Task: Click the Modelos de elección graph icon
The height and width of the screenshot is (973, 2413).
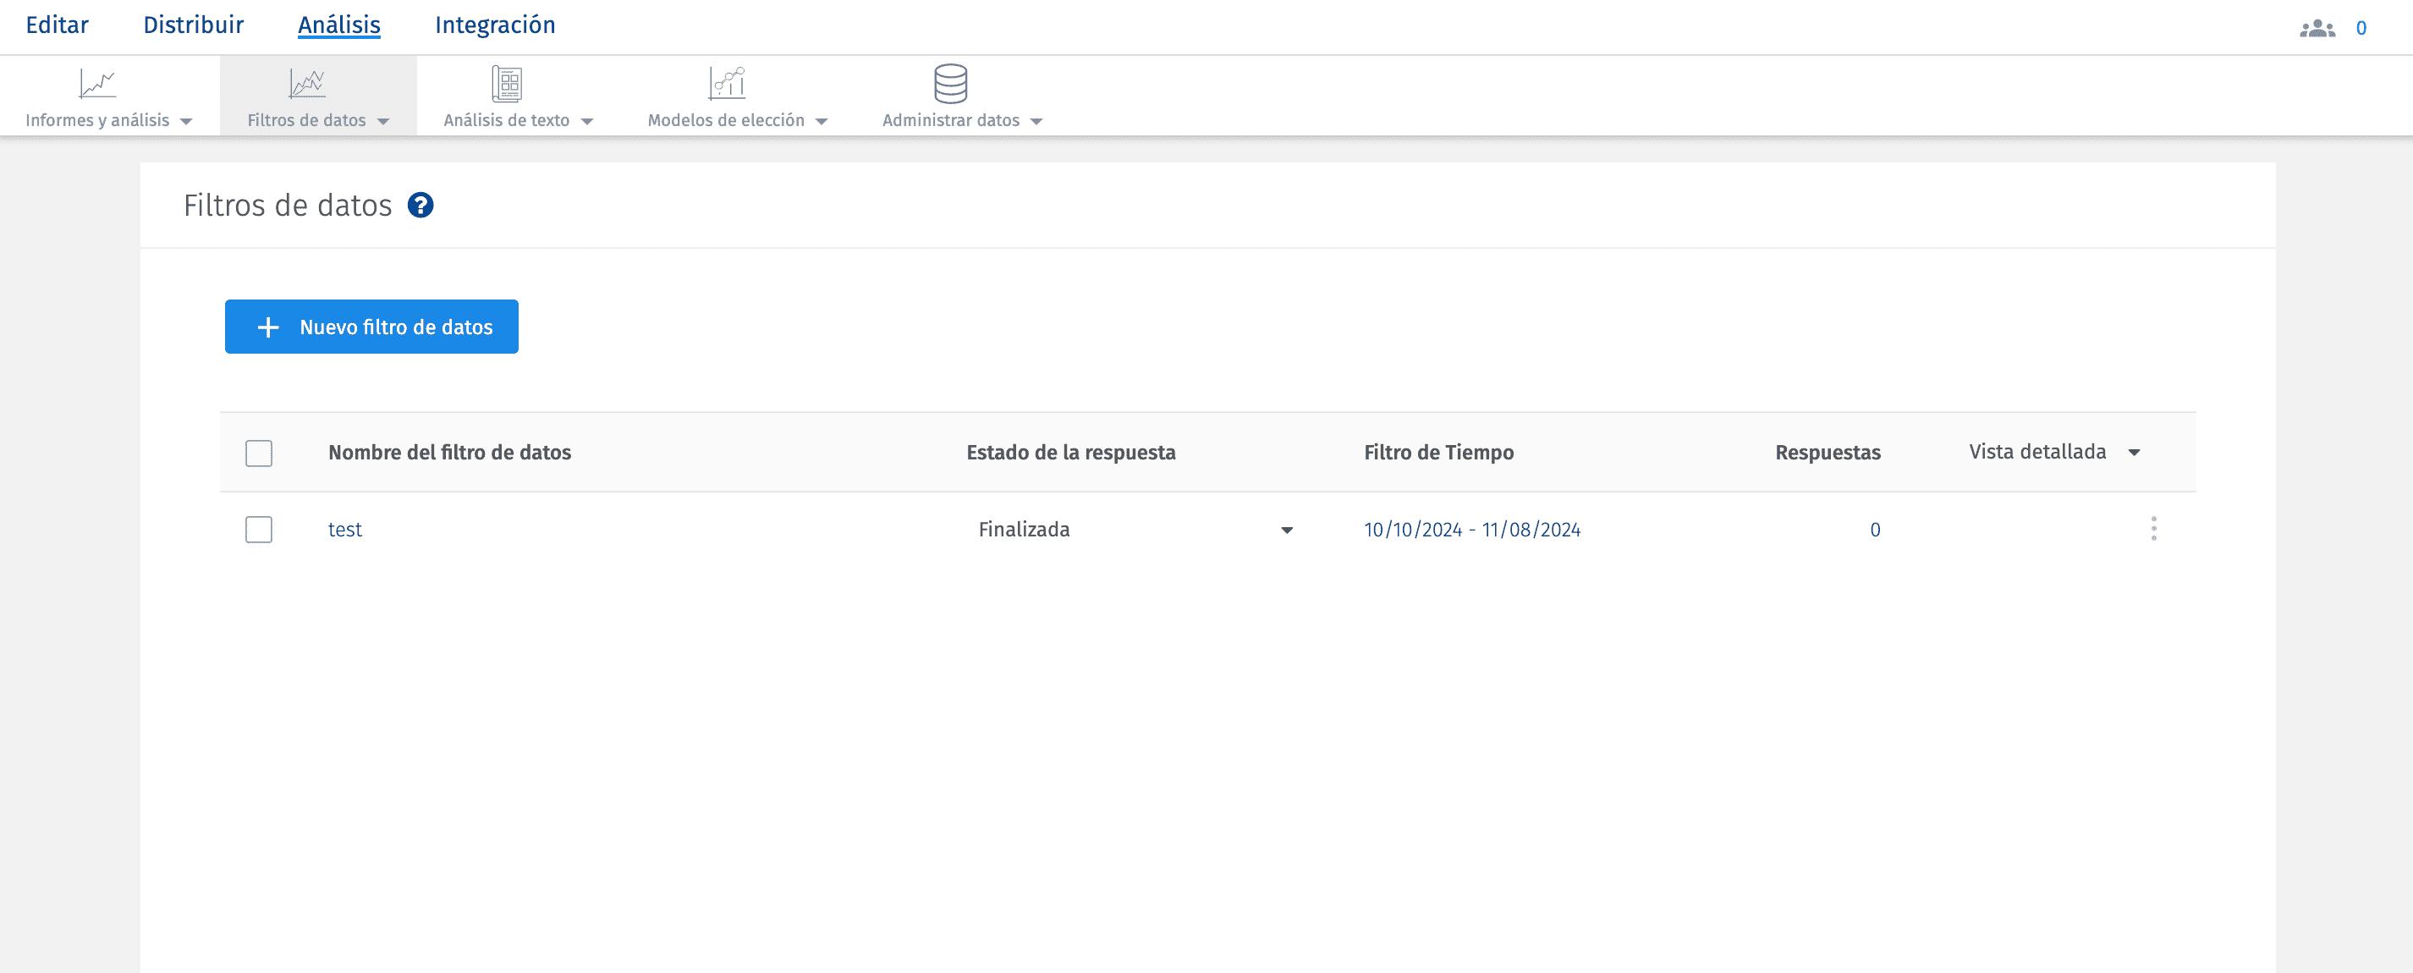Action: click(x=727, y=85)
